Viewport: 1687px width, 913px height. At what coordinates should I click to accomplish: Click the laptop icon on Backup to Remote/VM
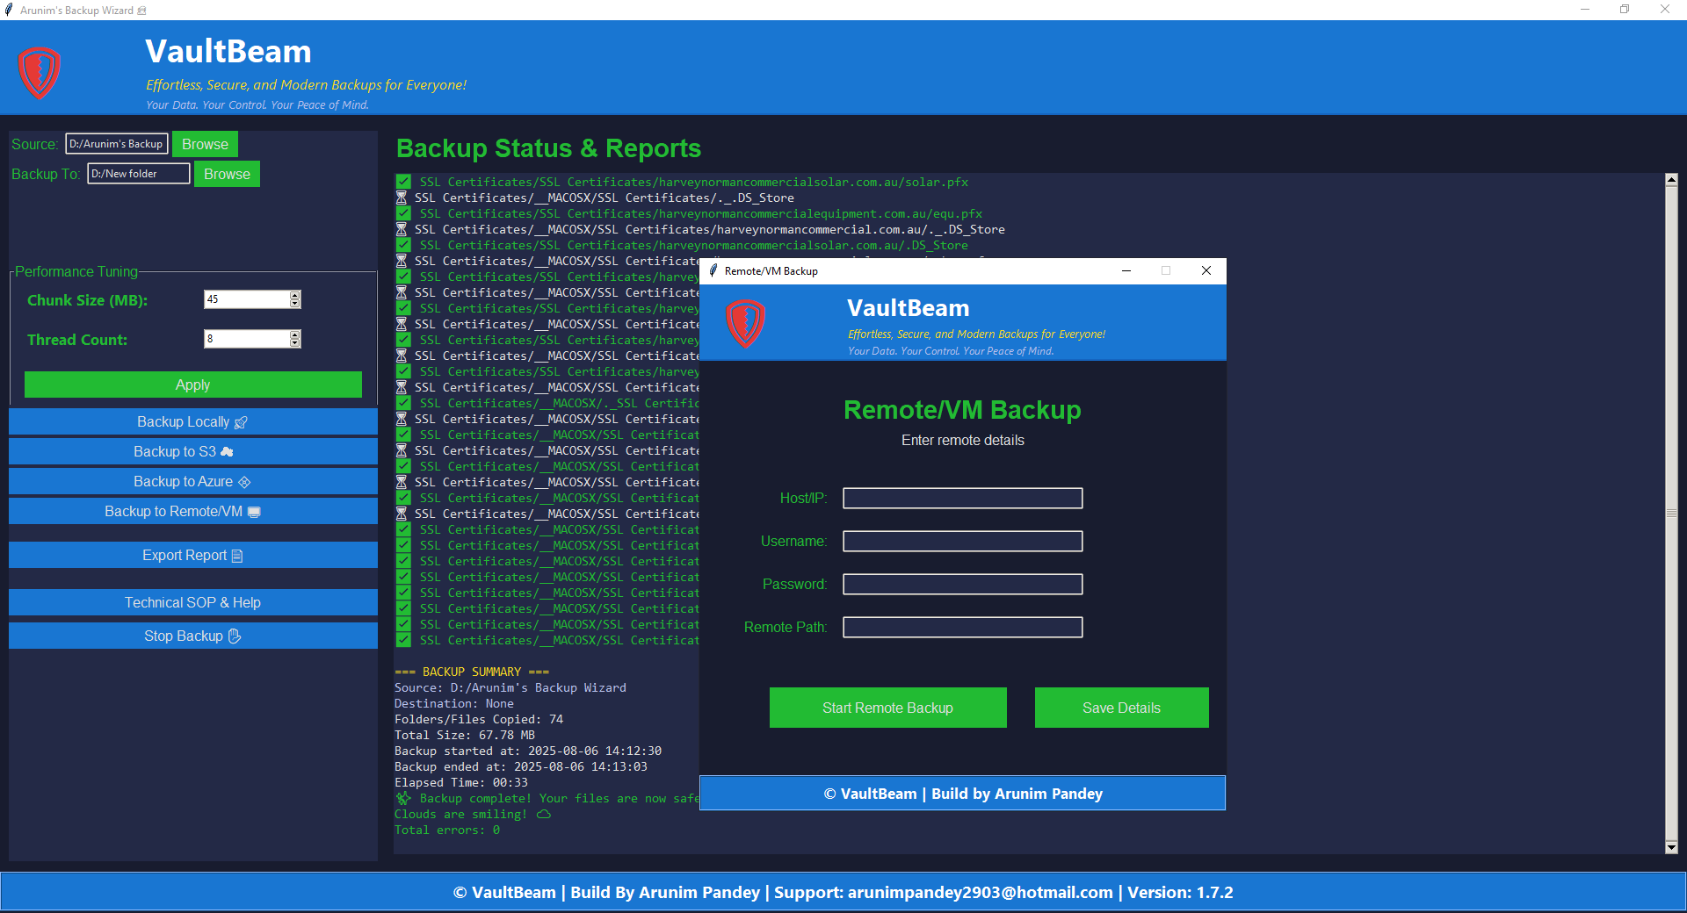[x=255, y=511]
